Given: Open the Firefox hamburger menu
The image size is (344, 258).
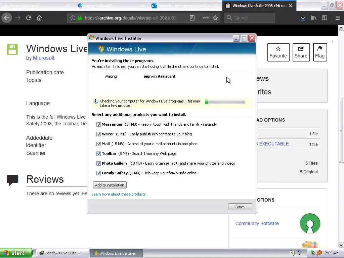Looking at the screenshot, I should pos(337,18).
